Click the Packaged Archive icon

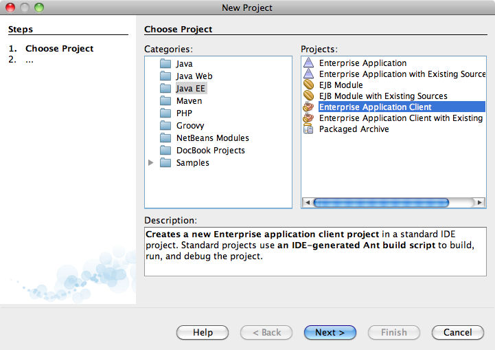(308, 129)
